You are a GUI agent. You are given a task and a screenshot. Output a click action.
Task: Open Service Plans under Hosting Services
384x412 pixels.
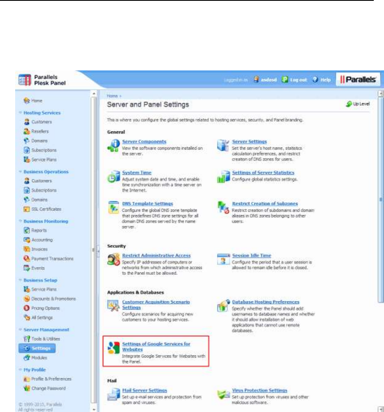click(44, 160)
